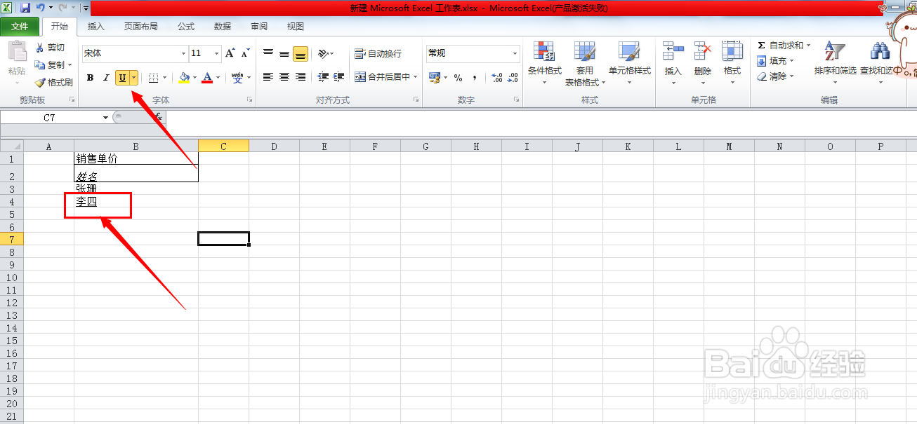
Task: Open Conditional Formatting (条件格式)
Action: tap(545, 63)
